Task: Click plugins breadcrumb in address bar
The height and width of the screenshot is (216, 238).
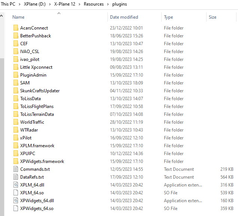Action: [120, 4]
